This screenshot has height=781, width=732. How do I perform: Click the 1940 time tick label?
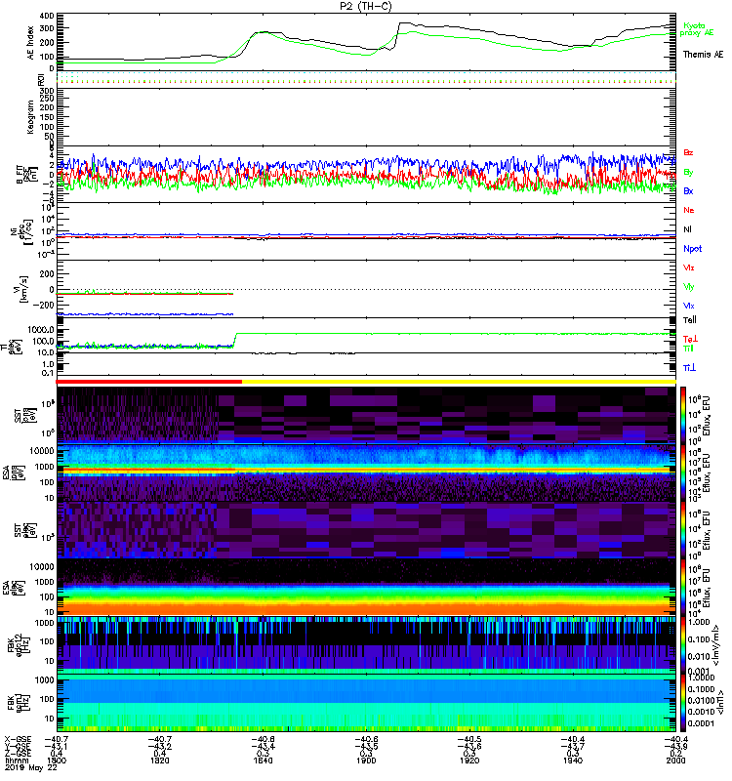click(x=573, y=760)
